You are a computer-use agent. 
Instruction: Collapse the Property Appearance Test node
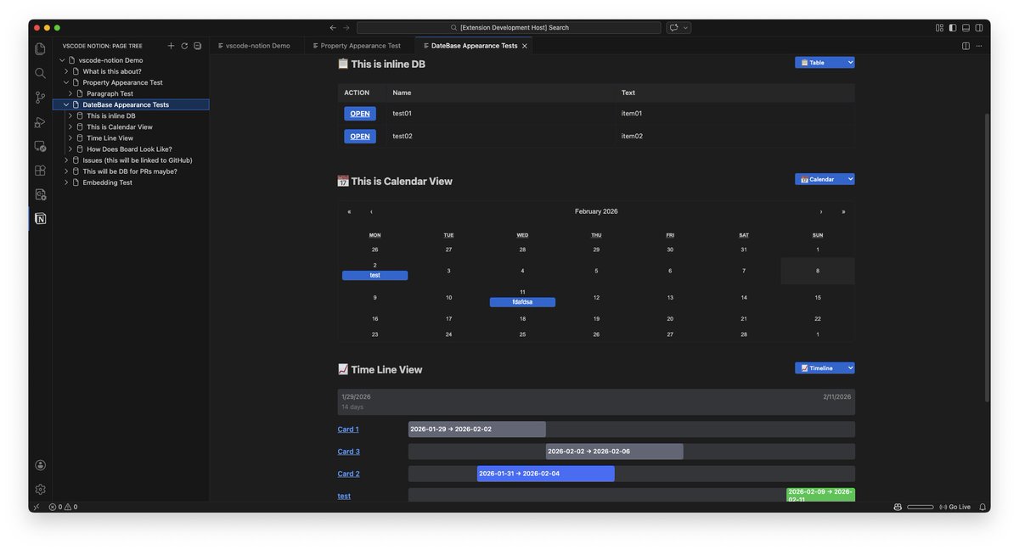click(66, 82)
